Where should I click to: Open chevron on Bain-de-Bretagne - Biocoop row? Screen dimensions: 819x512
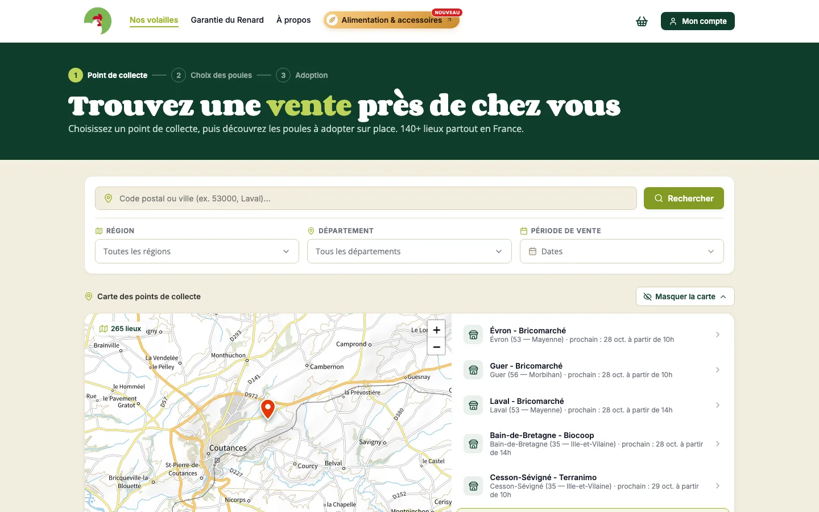718,444
